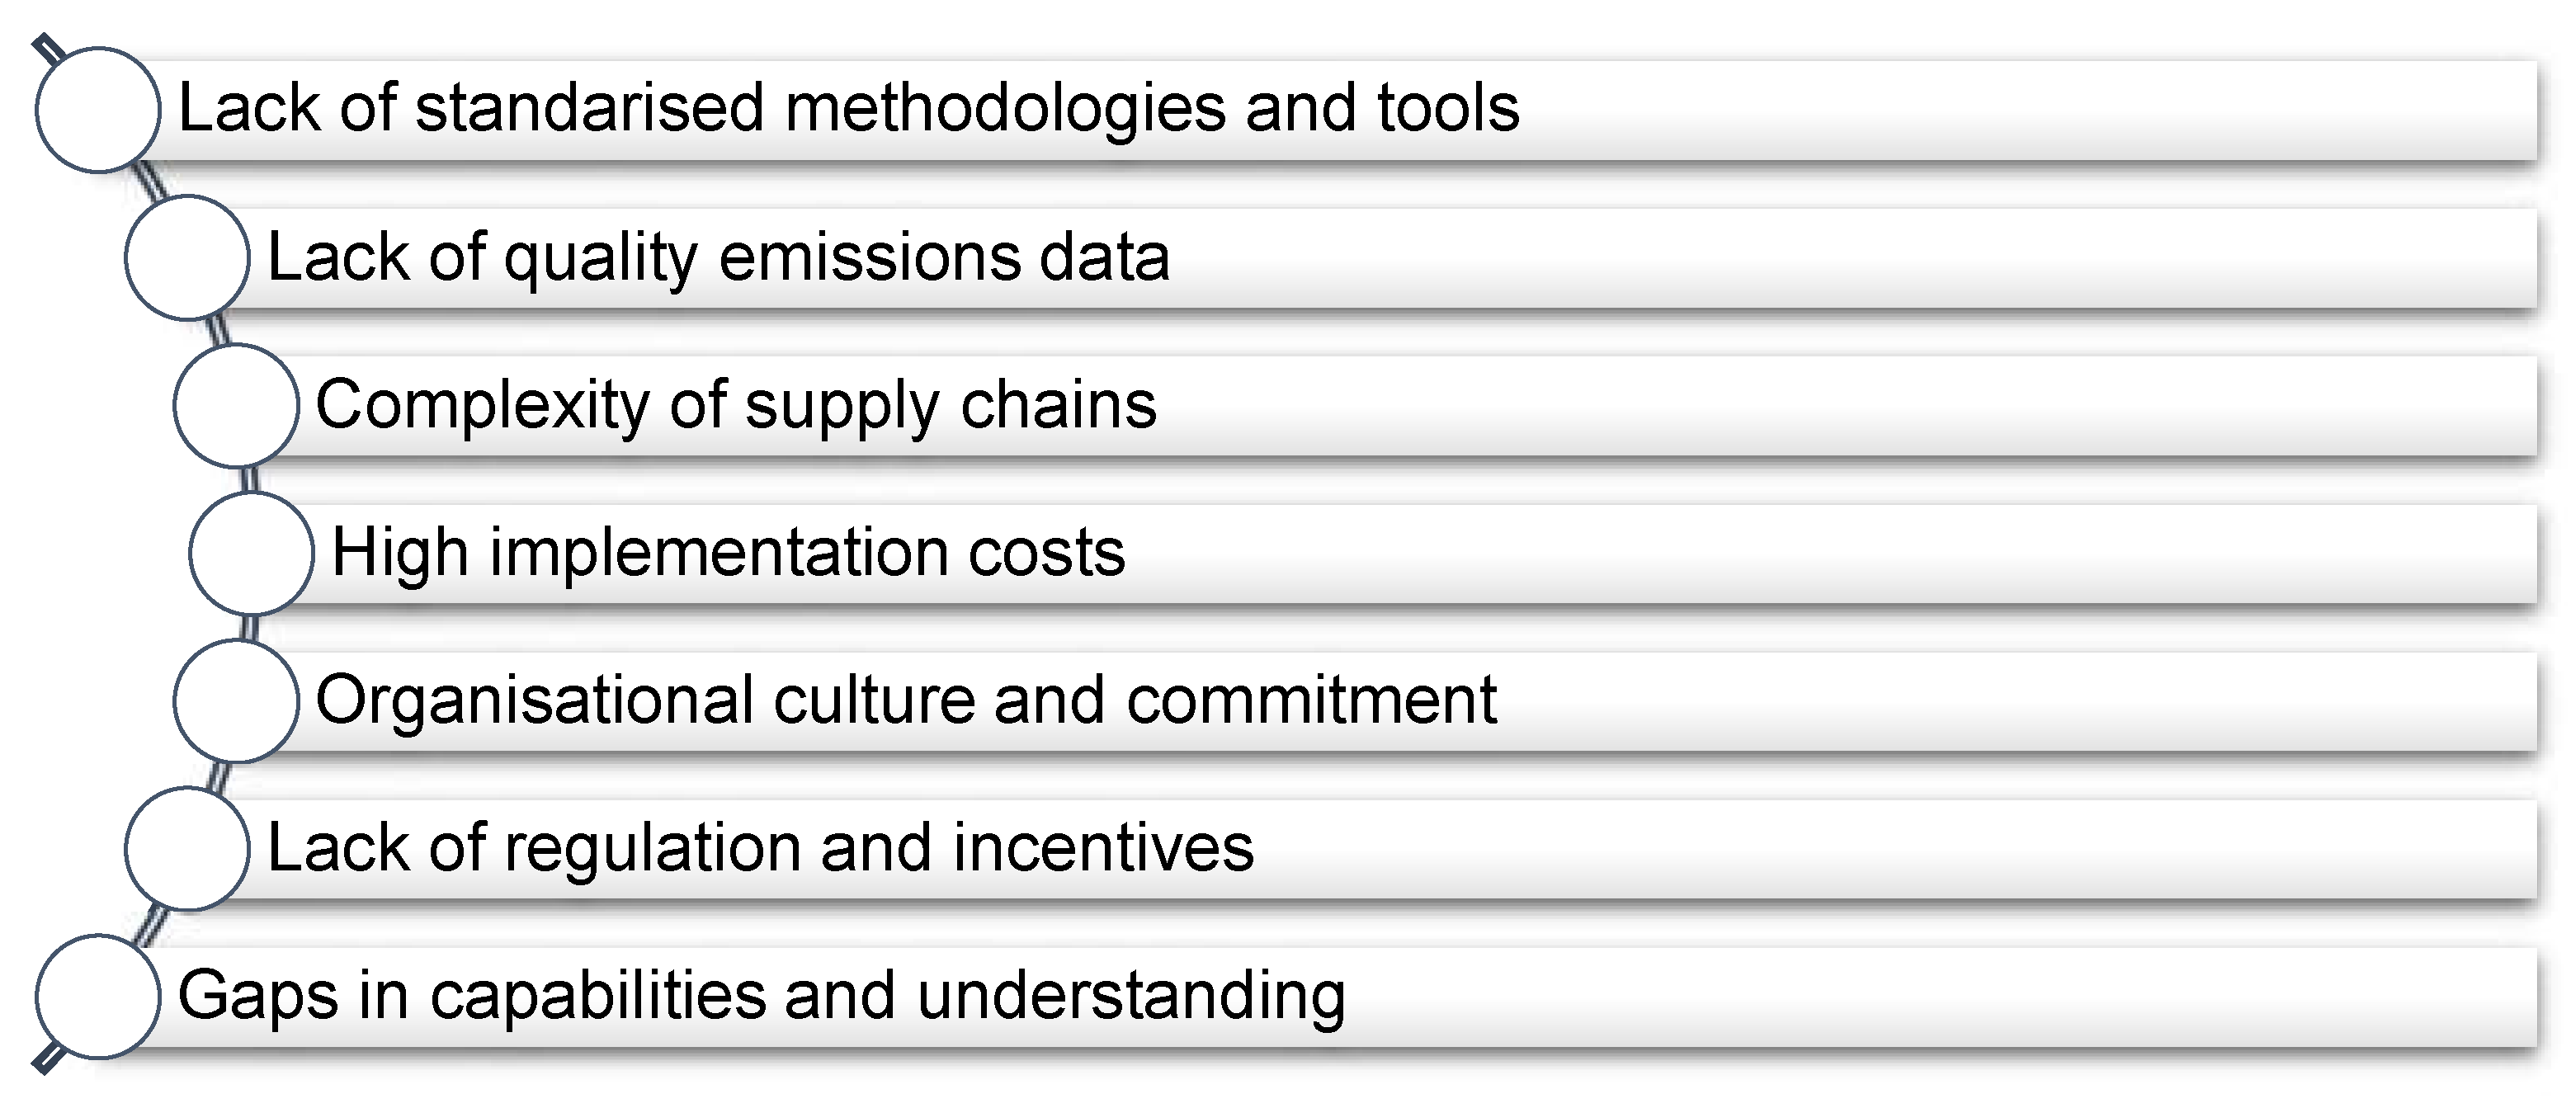This screenshot has width=2576, height=1108.
Task: Click the circle beside "Organisational culture and commitment"
Action: 236,701
